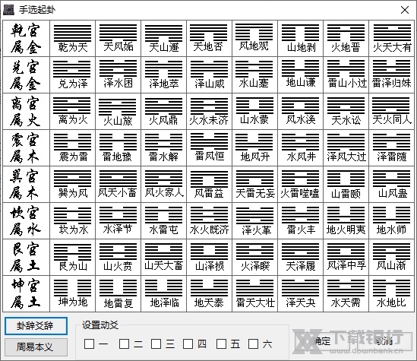417x361 pixels.
Task: Choose the 天泽履 hexagram
Action: 300,257
